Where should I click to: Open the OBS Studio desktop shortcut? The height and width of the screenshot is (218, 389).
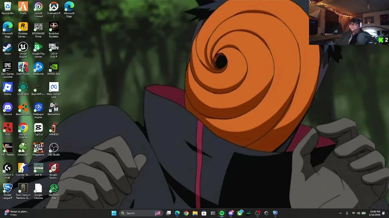click(54, 150)
